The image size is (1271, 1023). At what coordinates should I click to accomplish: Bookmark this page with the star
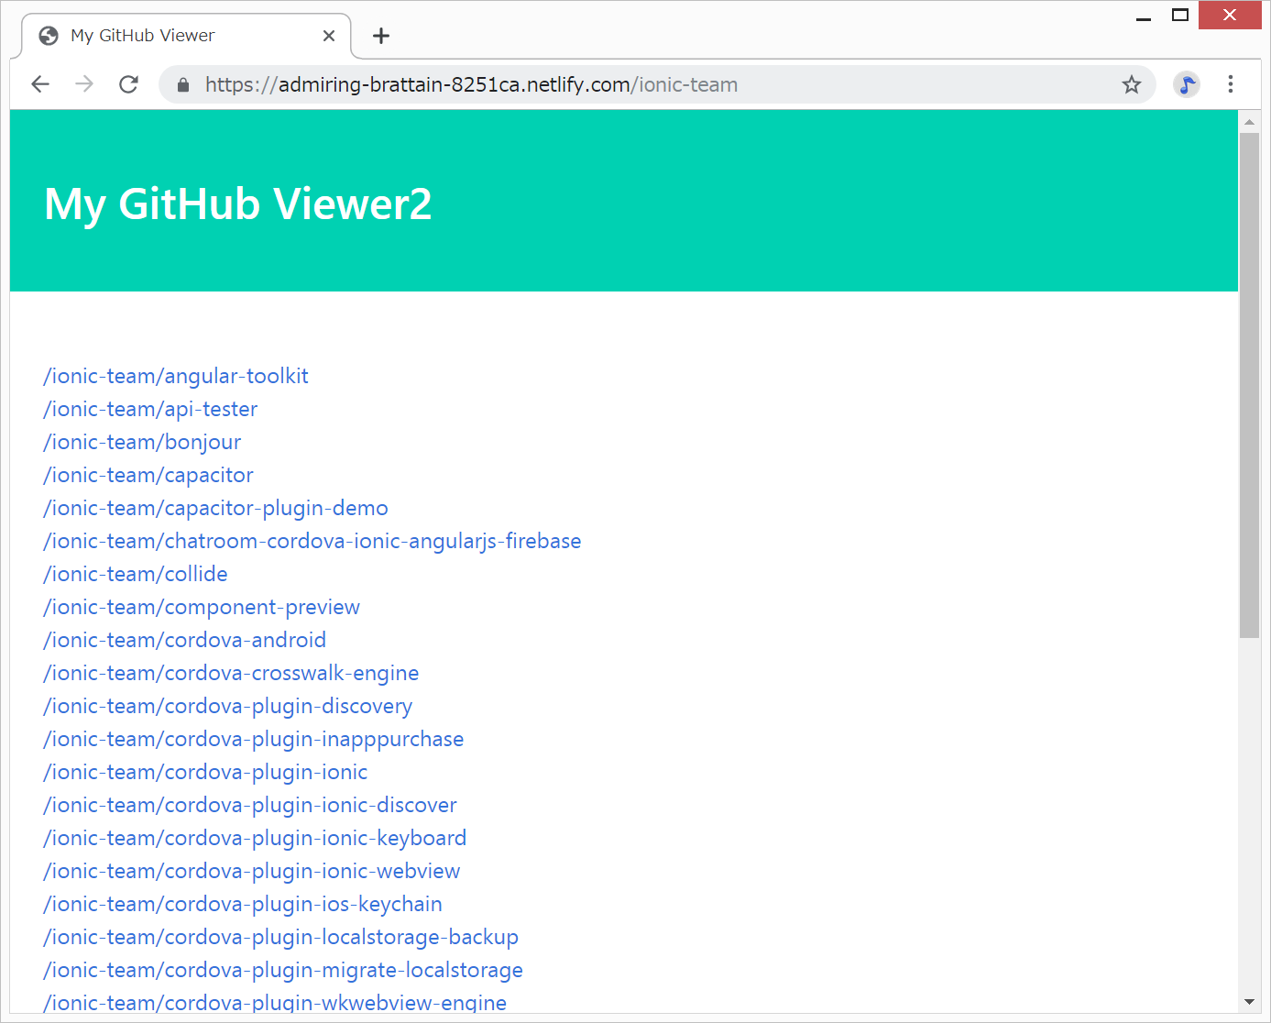[x=1132, y=84]
